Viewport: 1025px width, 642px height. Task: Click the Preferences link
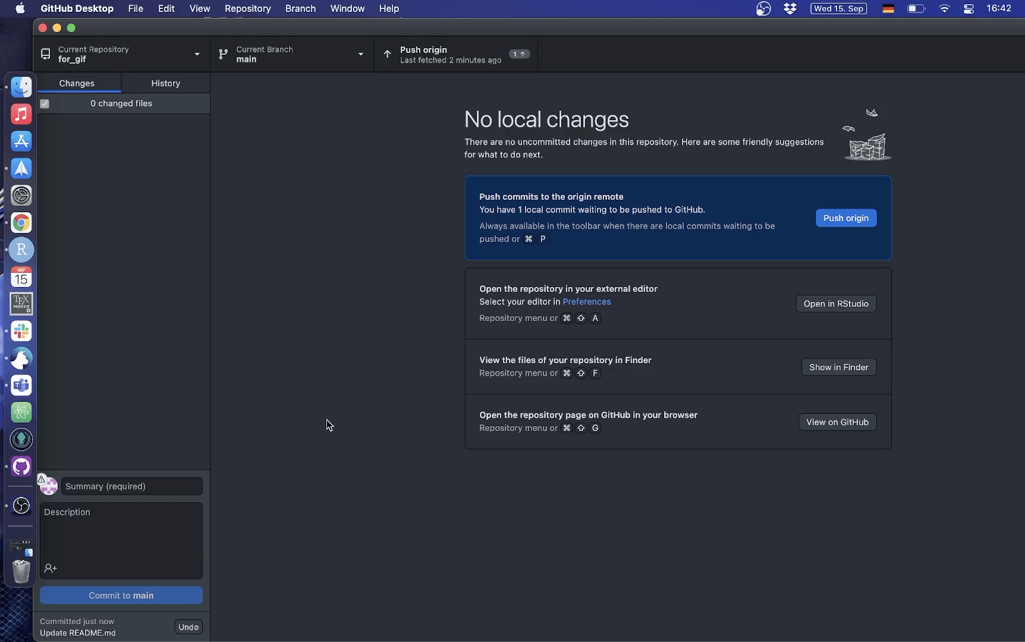coord(586,302)
